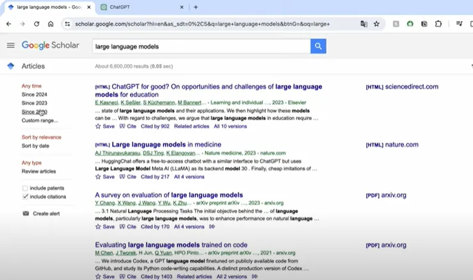The image size is (473, 280).
Task: Filter results Since 2020
Action: 35,112
